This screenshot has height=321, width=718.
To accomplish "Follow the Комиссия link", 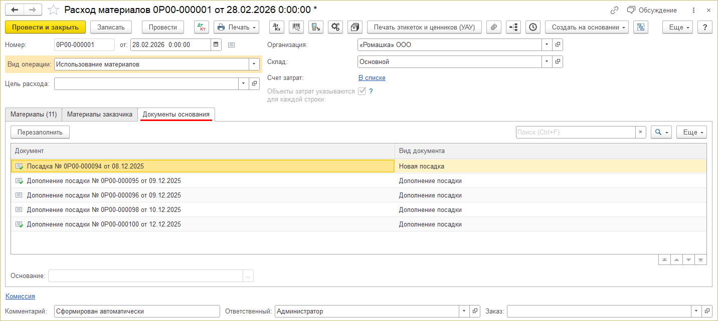I will click(20, 296).
